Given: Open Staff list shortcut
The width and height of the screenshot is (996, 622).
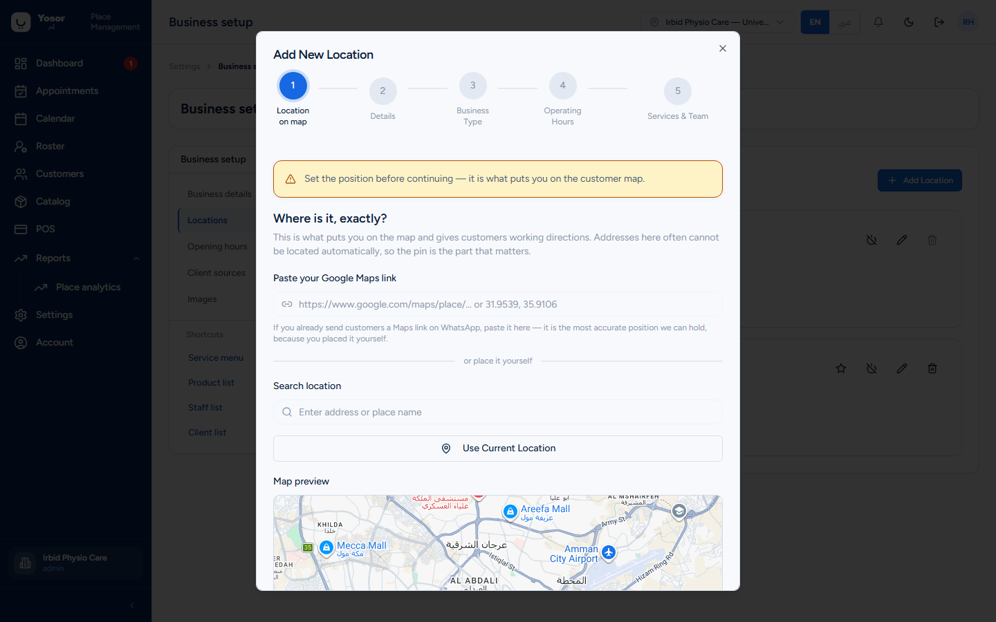Looking at the screenshot, I should (x=205, y=408).
